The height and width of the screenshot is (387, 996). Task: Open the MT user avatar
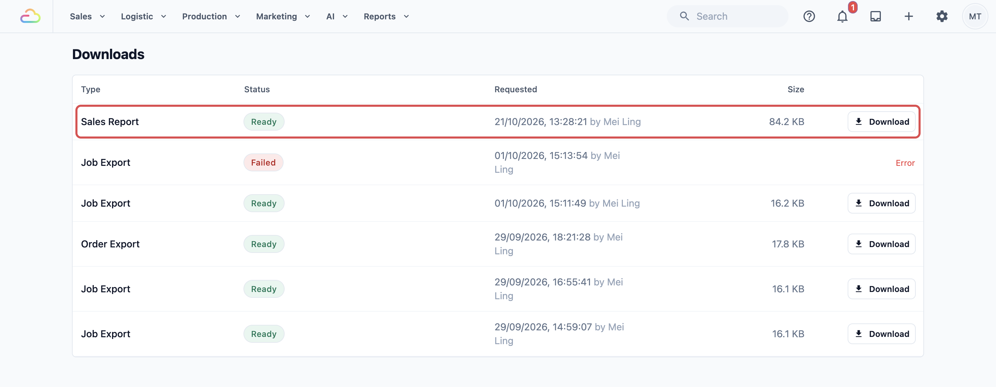[x=975, y=16]
